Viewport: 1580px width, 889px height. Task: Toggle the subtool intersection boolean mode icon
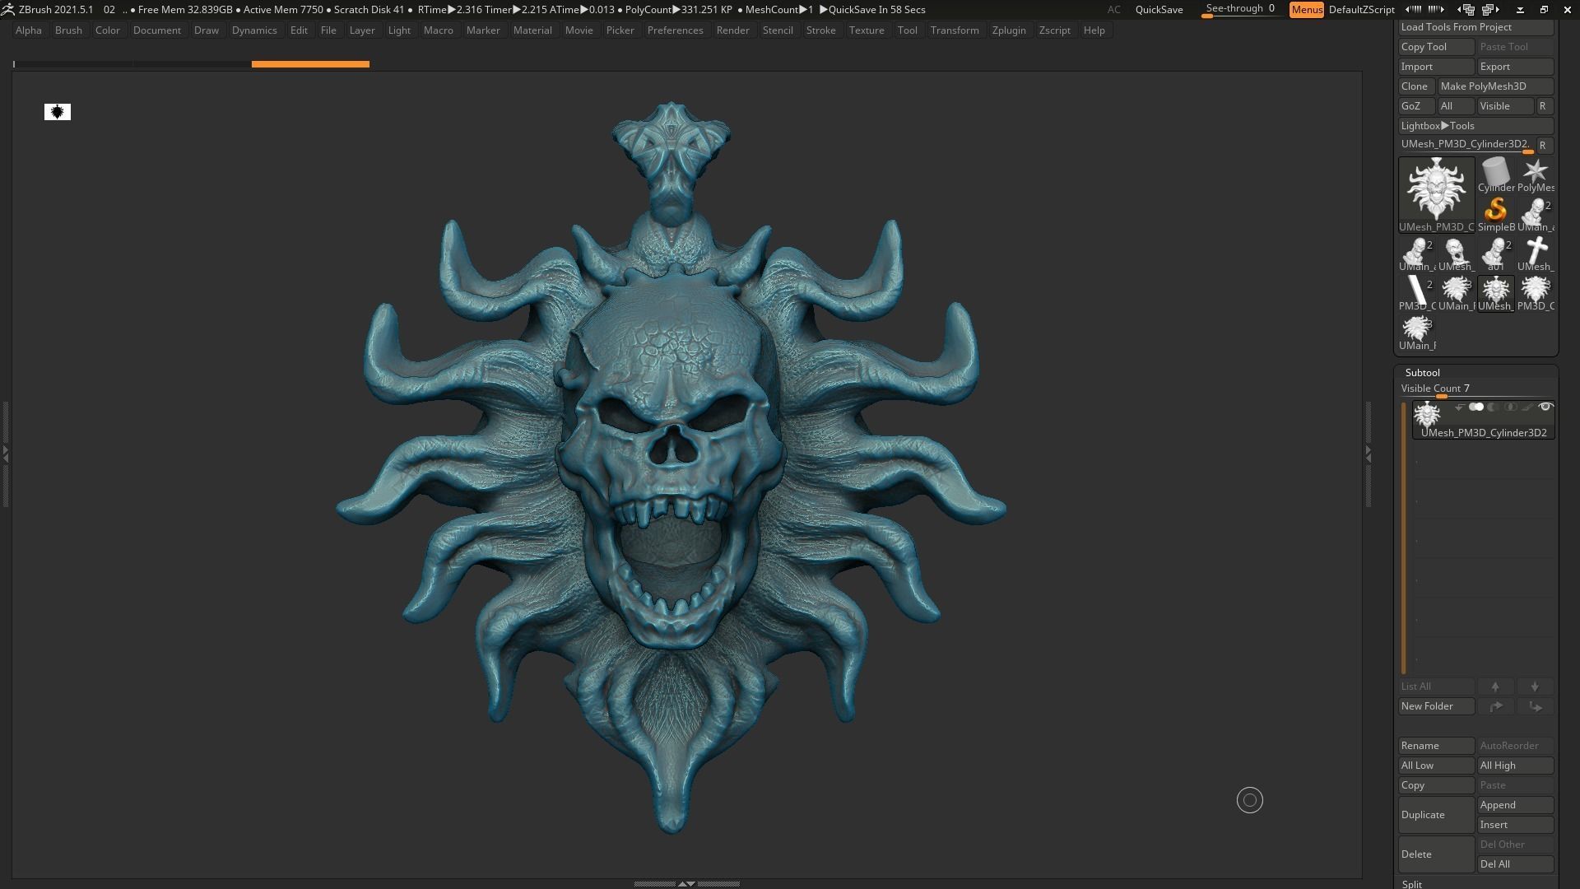1510,407
